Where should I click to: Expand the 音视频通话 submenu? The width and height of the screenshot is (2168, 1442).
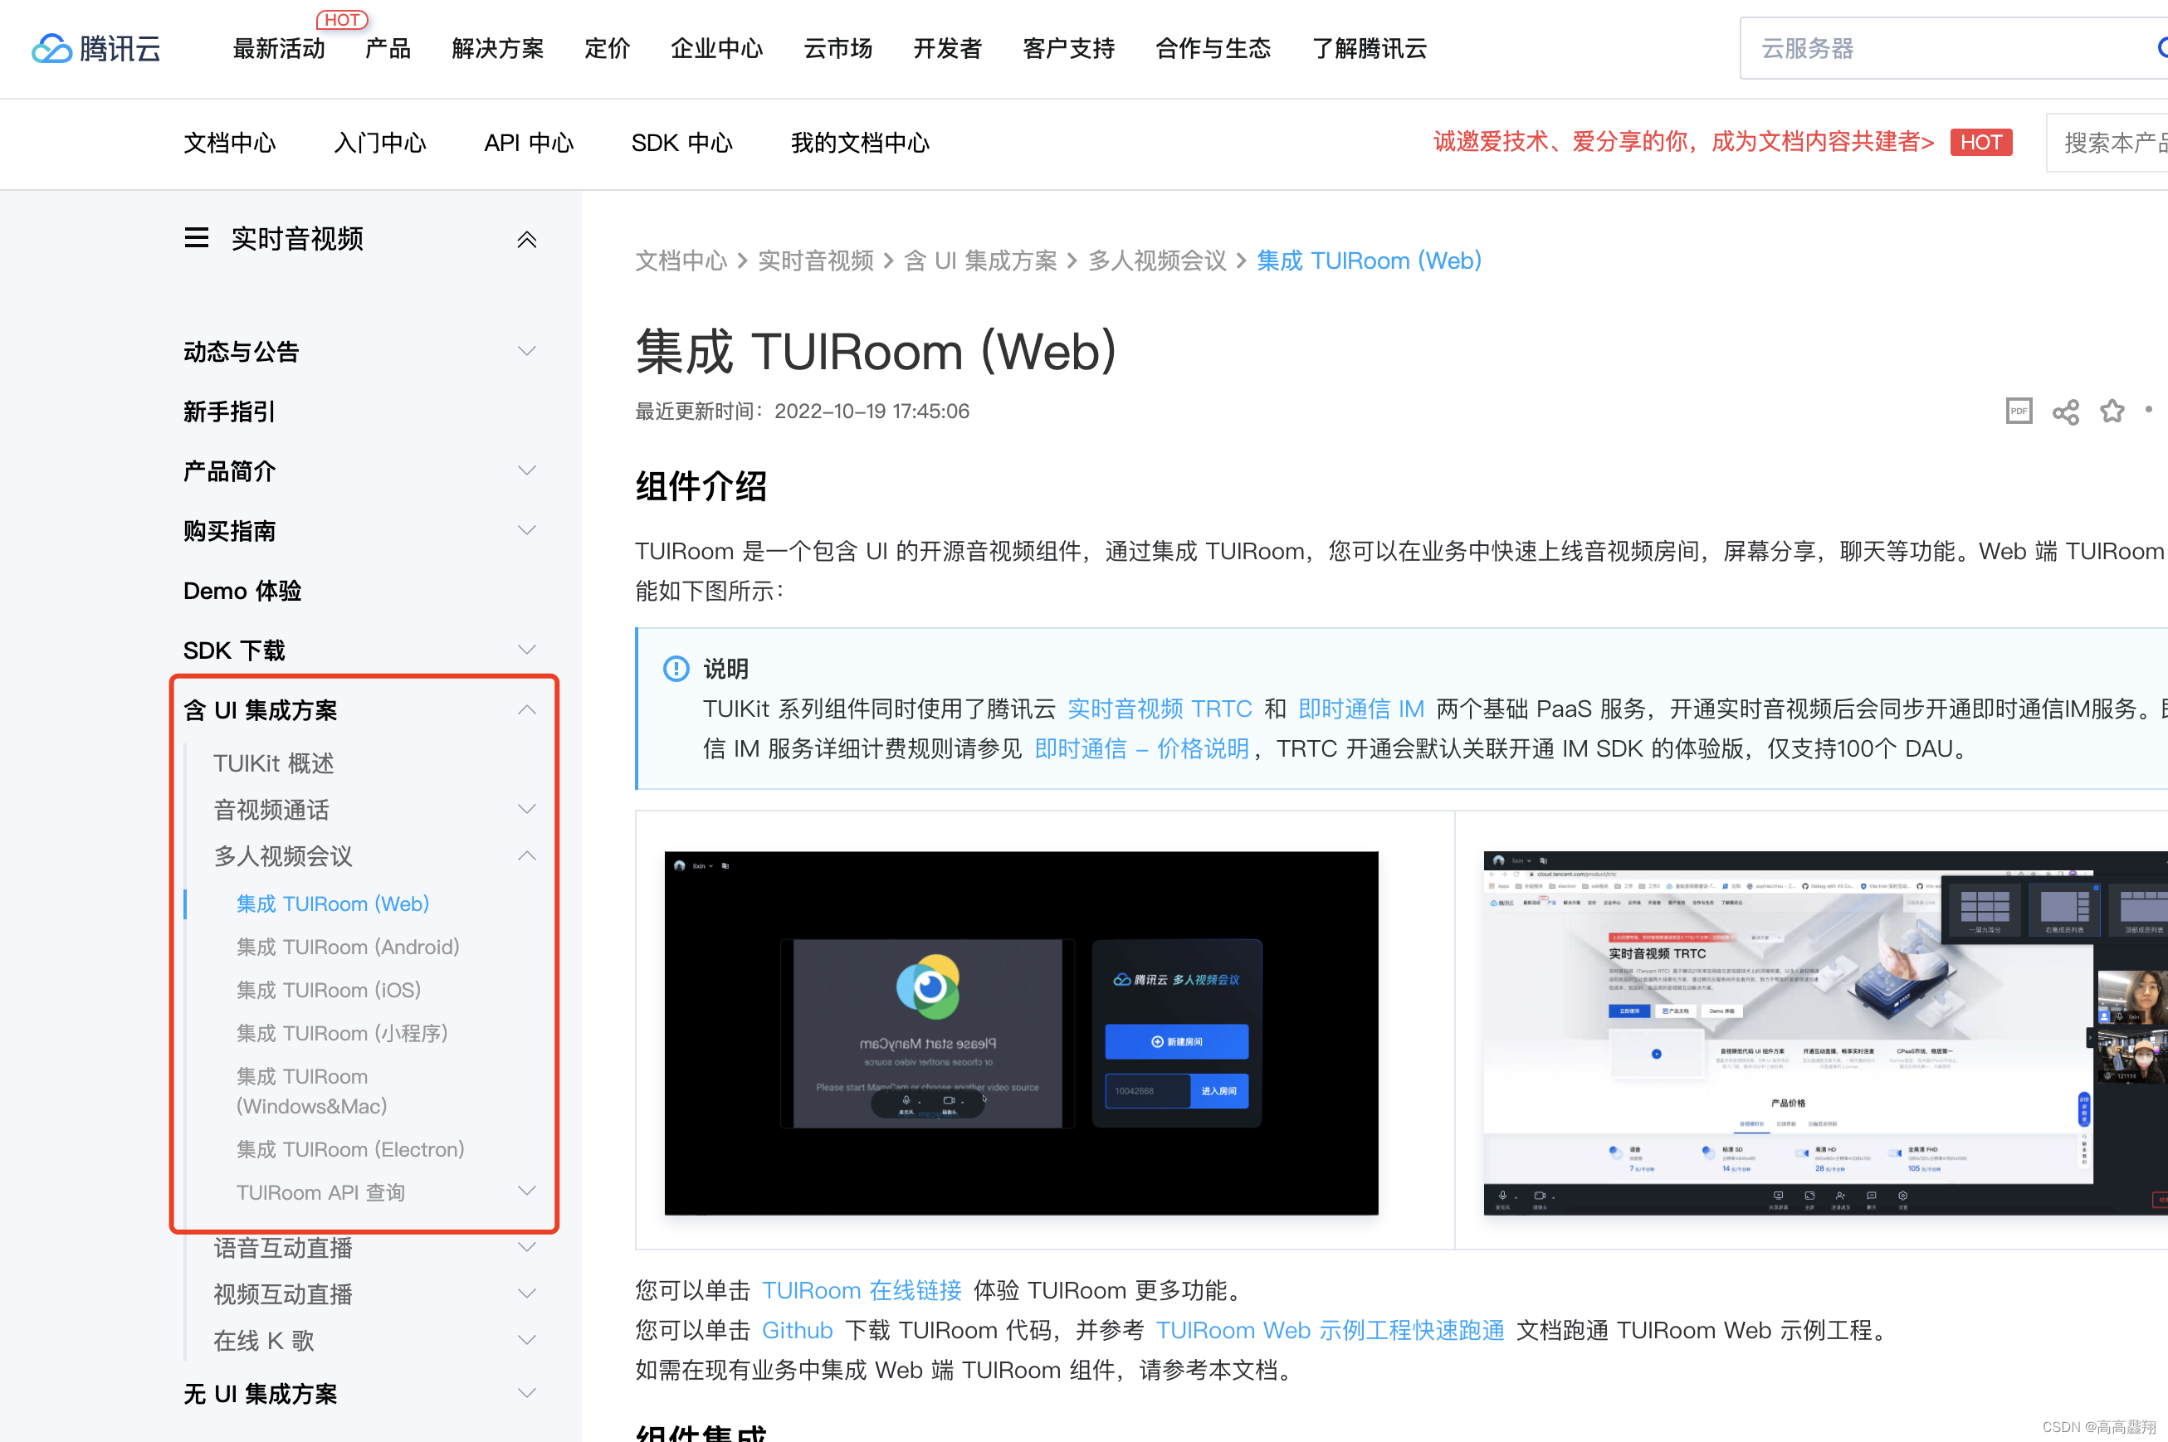(526, 809)
